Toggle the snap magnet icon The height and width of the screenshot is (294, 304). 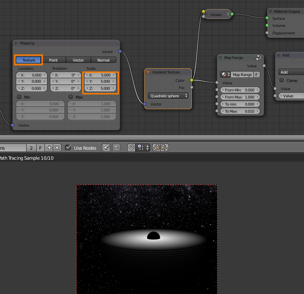[x=131, y=148]
